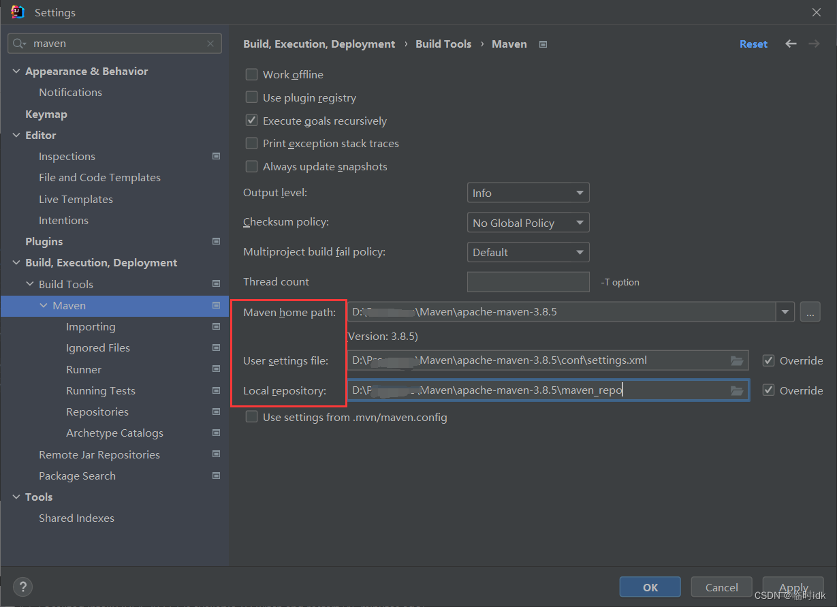Toggle Override for Local repository
This screenshot has height=607, width=837.
pyautogui.click(x=768, y=390)
